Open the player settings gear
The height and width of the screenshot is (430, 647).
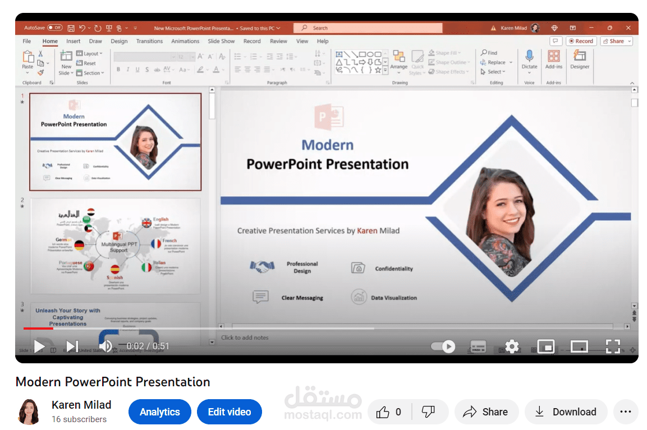click(x=512, y=346)
